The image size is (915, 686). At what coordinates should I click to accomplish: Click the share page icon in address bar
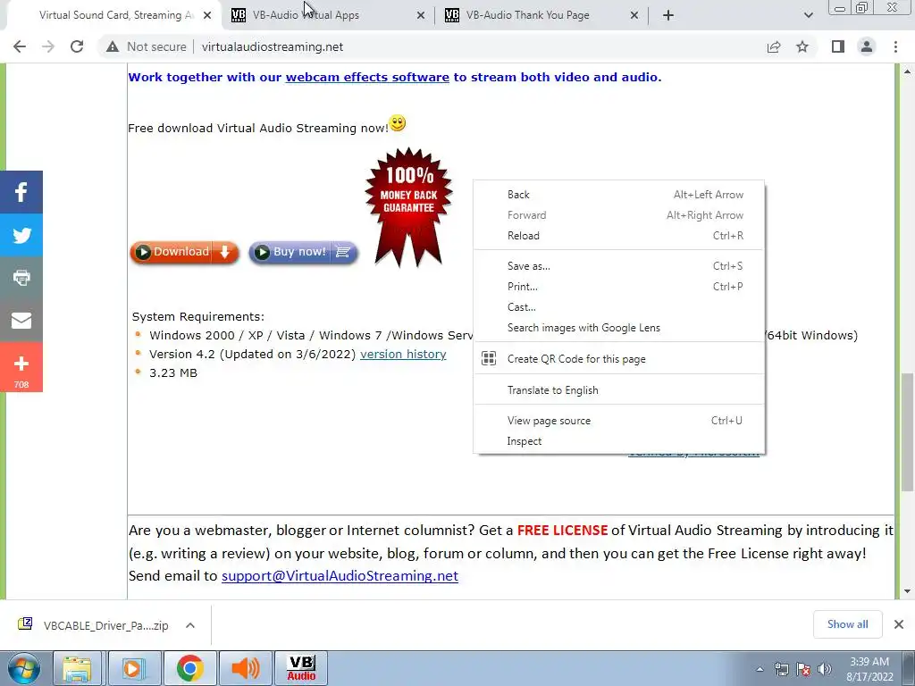tap(774, 46)
